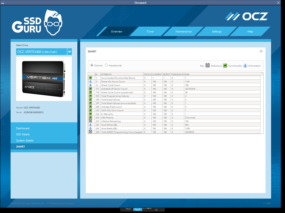Click the OCZ brand logo

pyautogui.click(x=247, y=16)
